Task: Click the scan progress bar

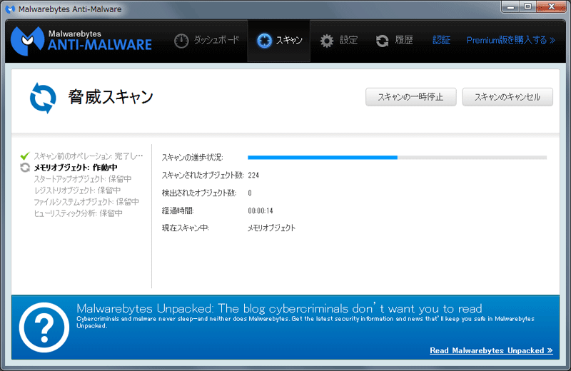Action: 397,158
